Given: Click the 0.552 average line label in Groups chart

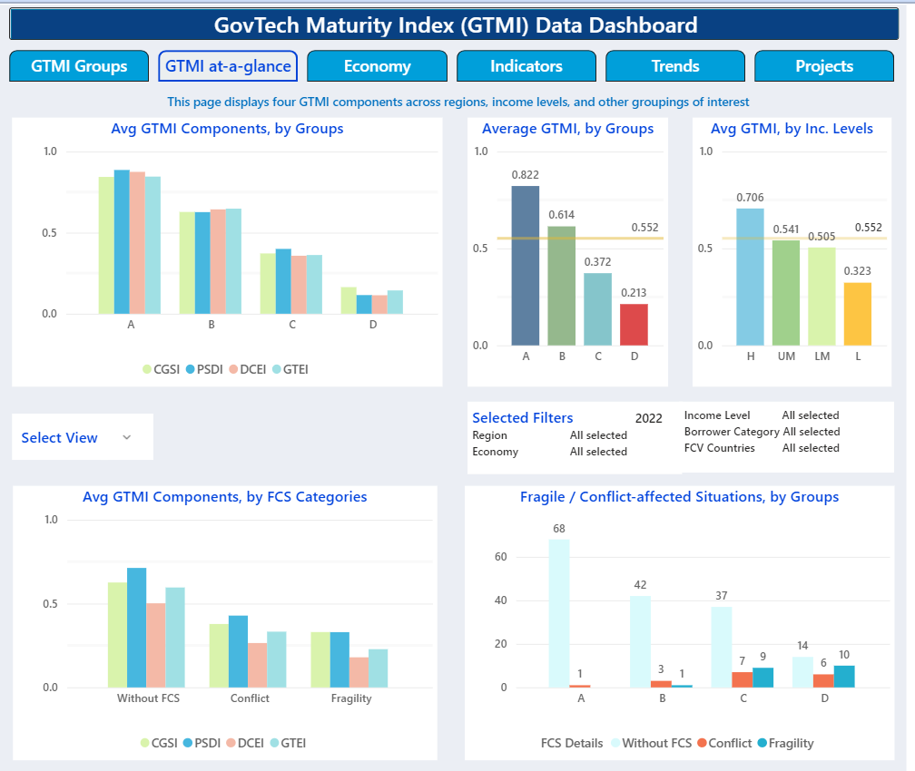Looking at the screenshot, I should click(x=644, y=228).
